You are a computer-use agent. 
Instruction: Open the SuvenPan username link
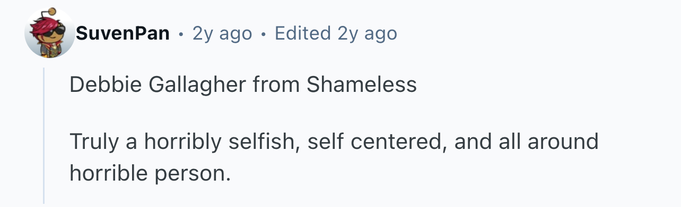[123, 34]
